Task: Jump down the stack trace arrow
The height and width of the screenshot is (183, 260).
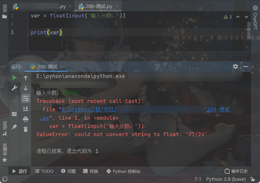Action: pyautogui.click(x=26, y=88)
